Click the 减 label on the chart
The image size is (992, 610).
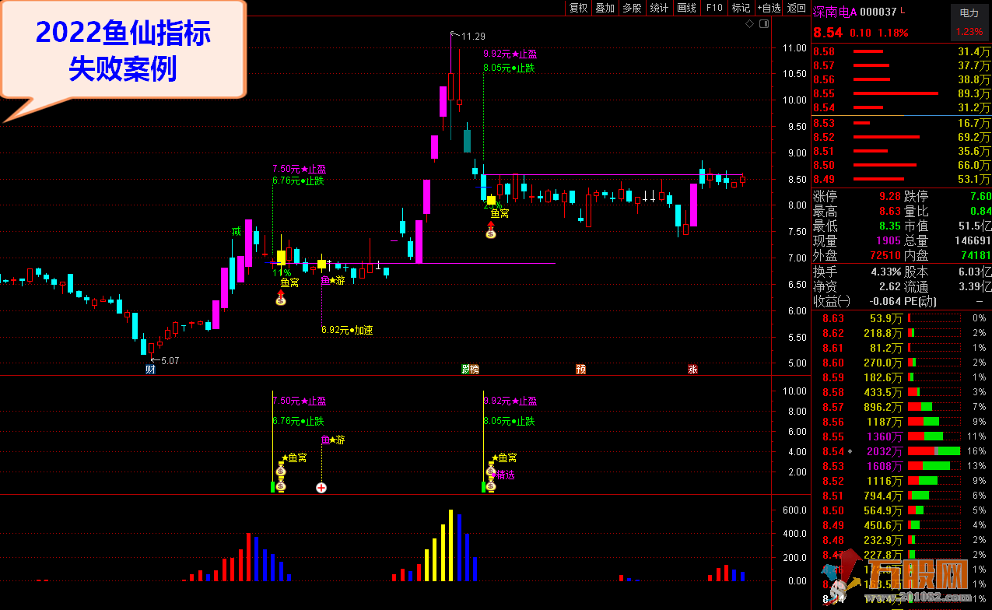(236, 231)
